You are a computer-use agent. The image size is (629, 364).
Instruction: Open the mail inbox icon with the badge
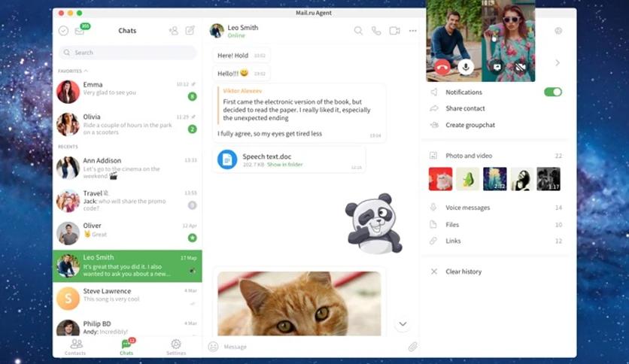pos(80,31)
